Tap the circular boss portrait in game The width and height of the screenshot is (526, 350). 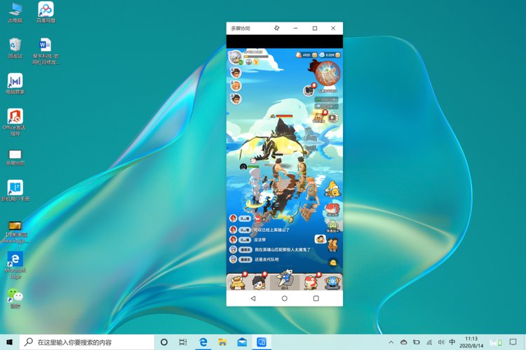tap(327, 72)
